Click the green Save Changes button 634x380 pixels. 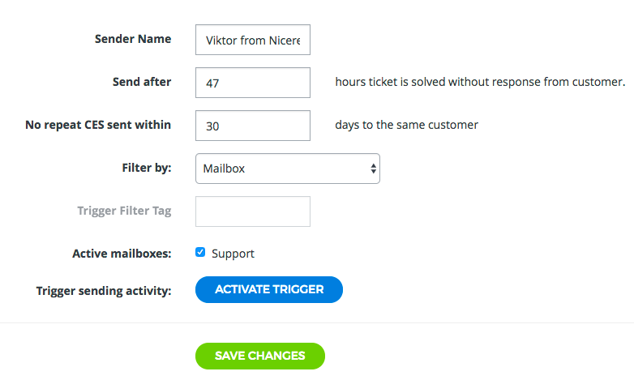pyautogui.click(x=259, y=356)
